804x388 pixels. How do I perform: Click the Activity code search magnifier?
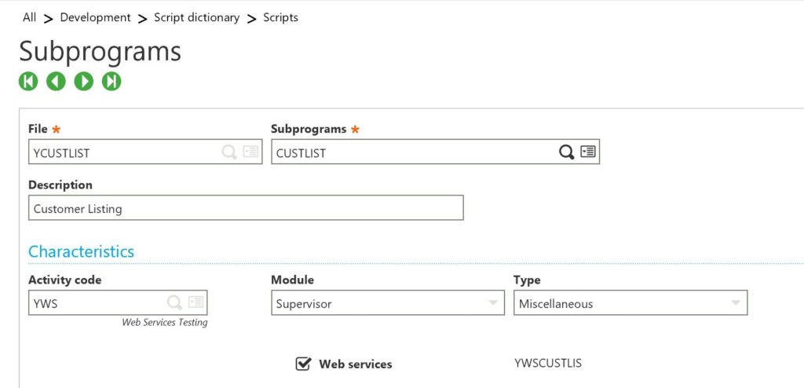(174, 302)
